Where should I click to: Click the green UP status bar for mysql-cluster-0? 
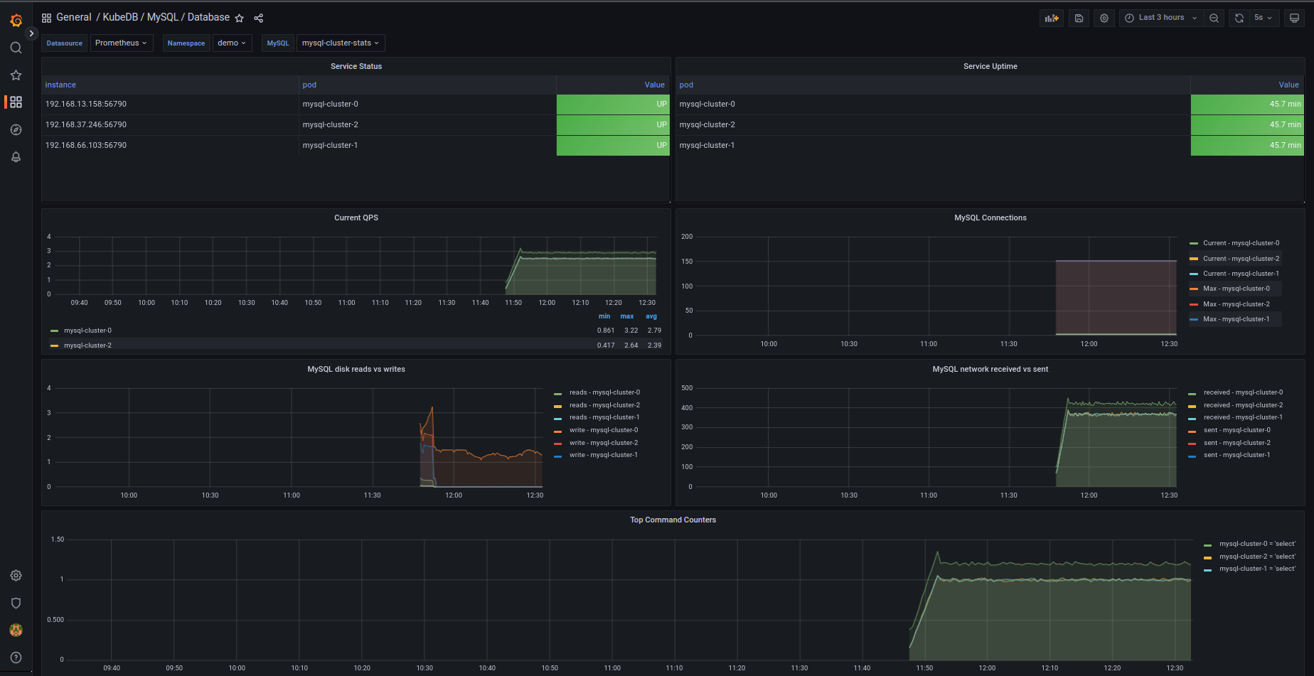click(x=612, y=104)
